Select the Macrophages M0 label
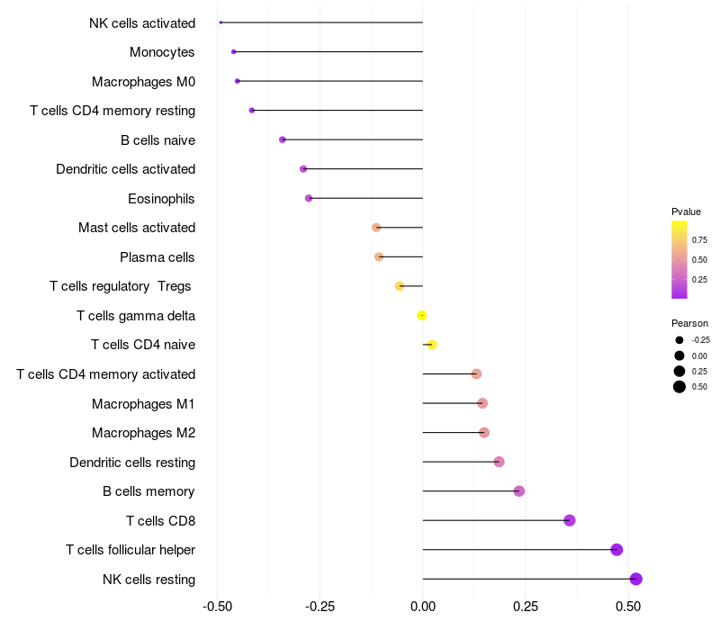Viewport: 720px width, 630px height. tap(143, 81)
